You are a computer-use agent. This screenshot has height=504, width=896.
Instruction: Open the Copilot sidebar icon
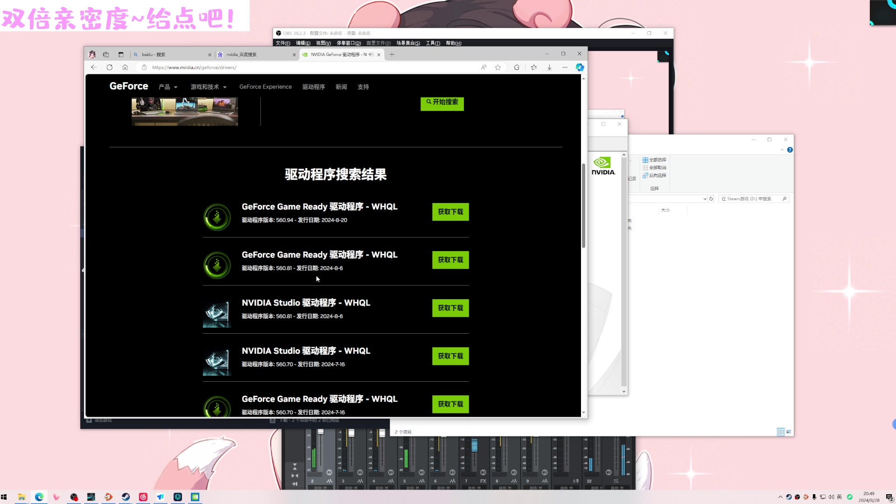580,67
